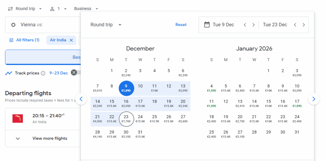Move return date one day earlier

[x=295, y=25]
